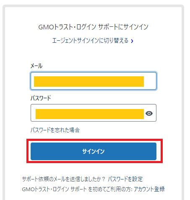
Task: Click the yellow masked area in the メール field
Action: 89,81
